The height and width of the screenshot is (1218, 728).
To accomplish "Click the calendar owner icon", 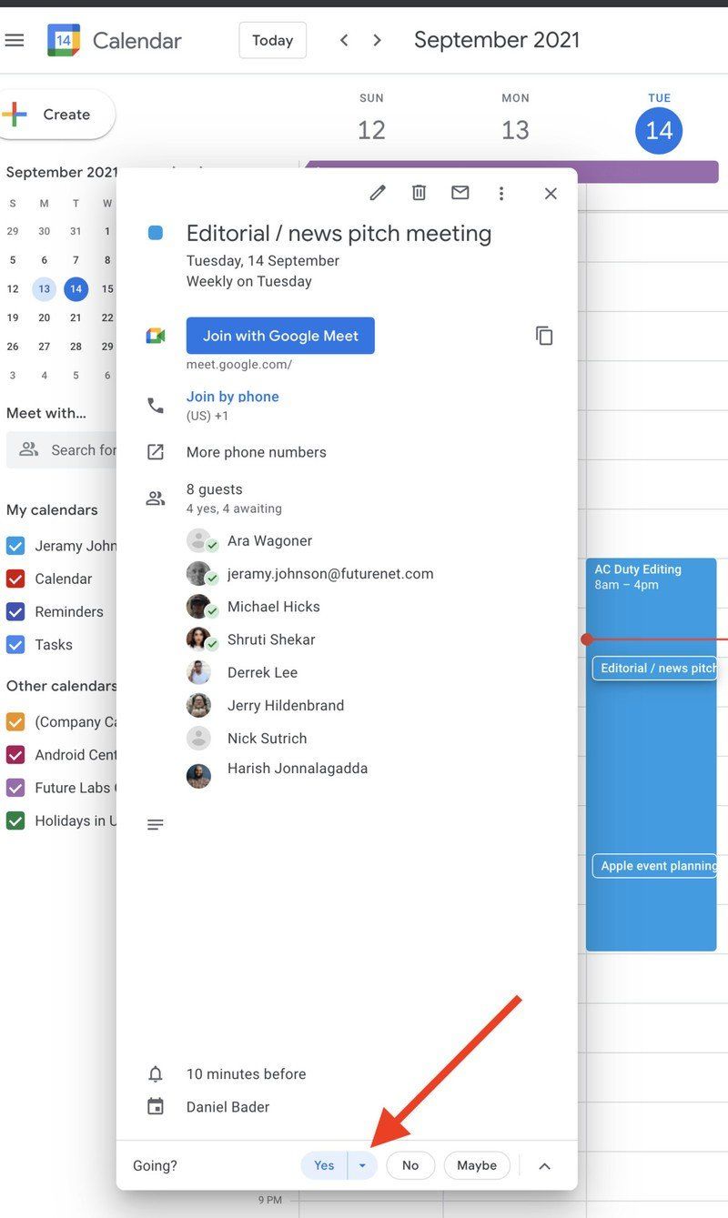I will pyautogui.click(x=156, y=1107).
